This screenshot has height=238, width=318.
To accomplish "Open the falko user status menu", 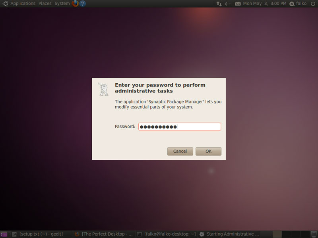I will pos(298,4).
